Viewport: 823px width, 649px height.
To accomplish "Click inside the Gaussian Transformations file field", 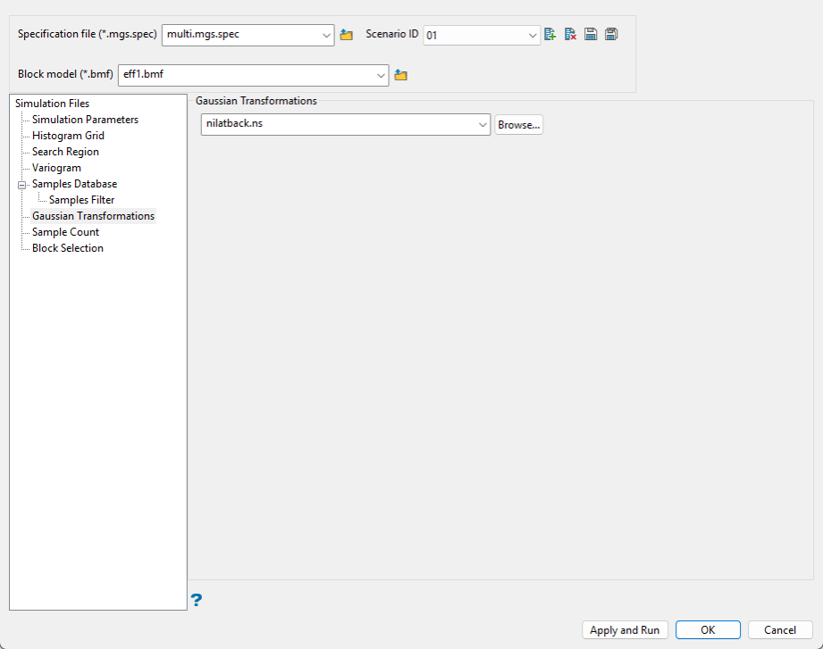I will click(339, 125).
